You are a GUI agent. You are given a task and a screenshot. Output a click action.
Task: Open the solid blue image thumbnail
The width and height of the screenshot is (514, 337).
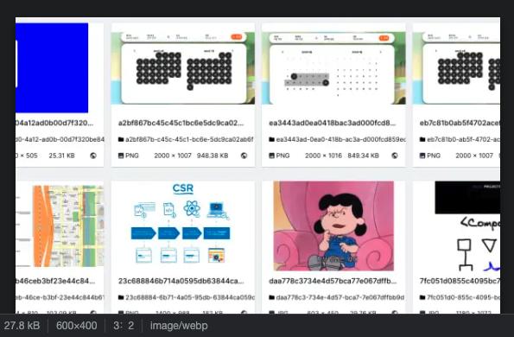click(x=52, y=68)
